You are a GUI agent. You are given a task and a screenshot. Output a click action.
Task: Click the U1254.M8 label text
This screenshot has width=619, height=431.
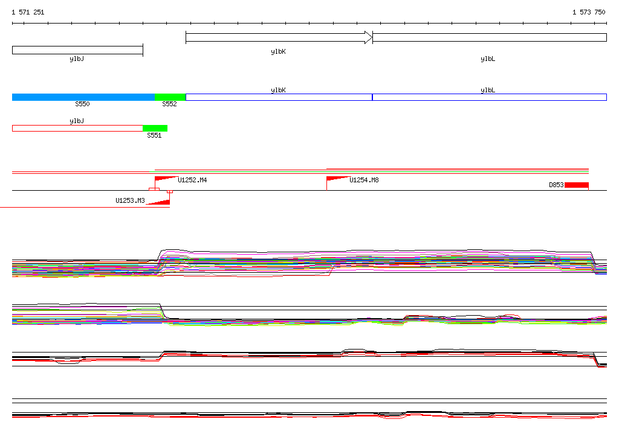coord(364,180)
